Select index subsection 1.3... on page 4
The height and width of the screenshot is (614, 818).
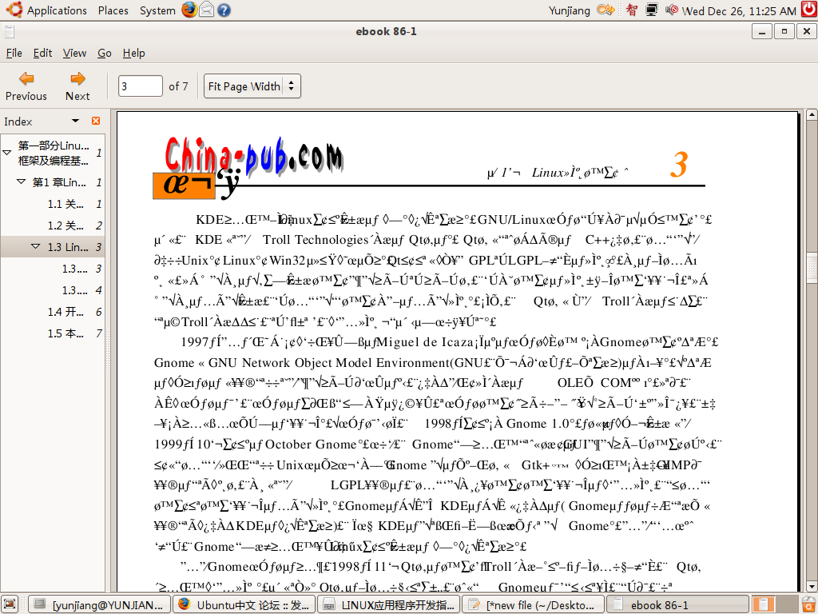[x=74, y=289]
